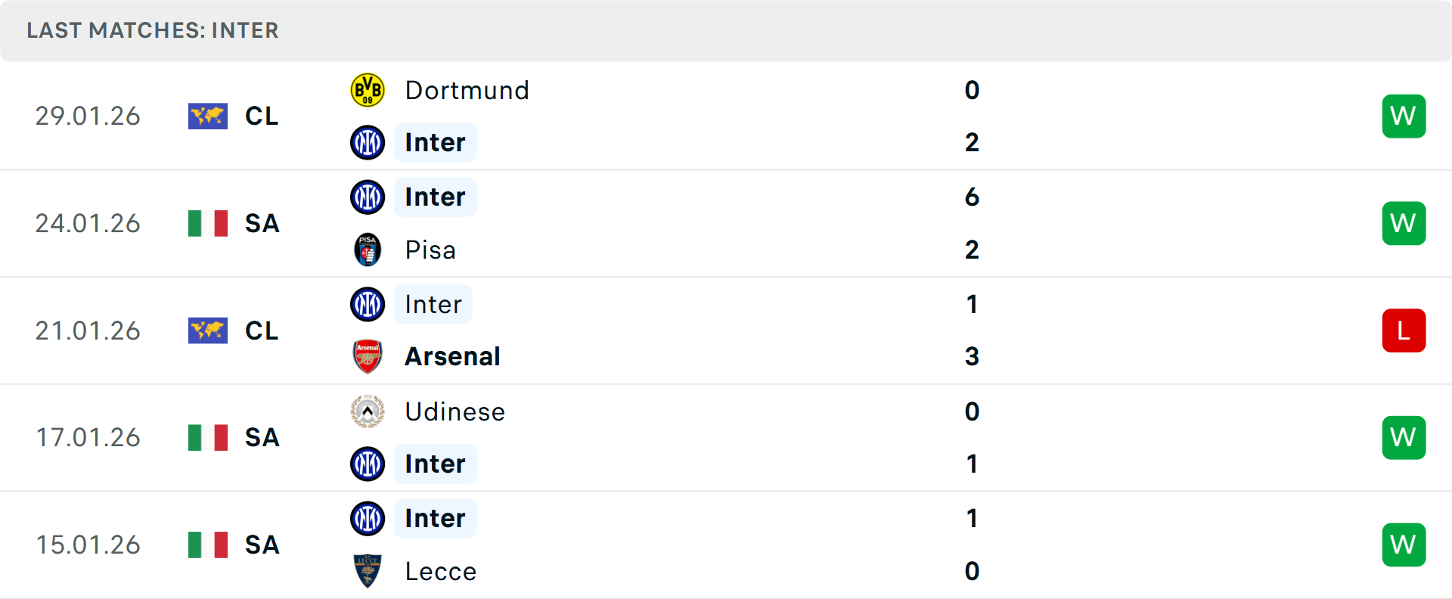Open the Arsenal team link
Screen dimensions: 1452x599
tap(452, 356)
